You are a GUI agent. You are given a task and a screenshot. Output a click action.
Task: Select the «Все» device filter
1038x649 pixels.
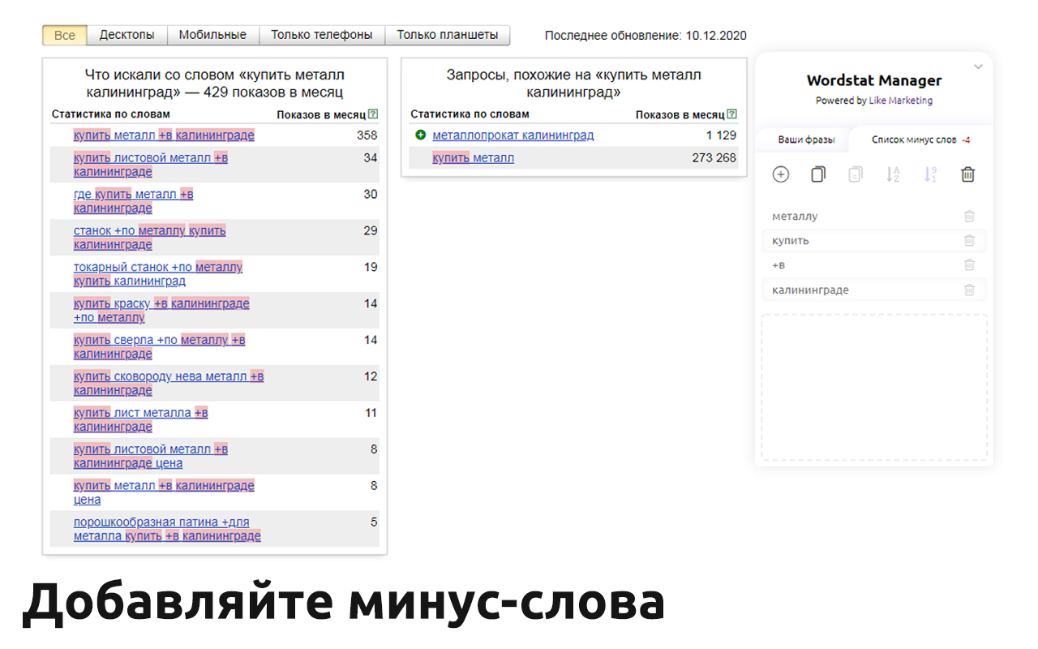[65, 35]
